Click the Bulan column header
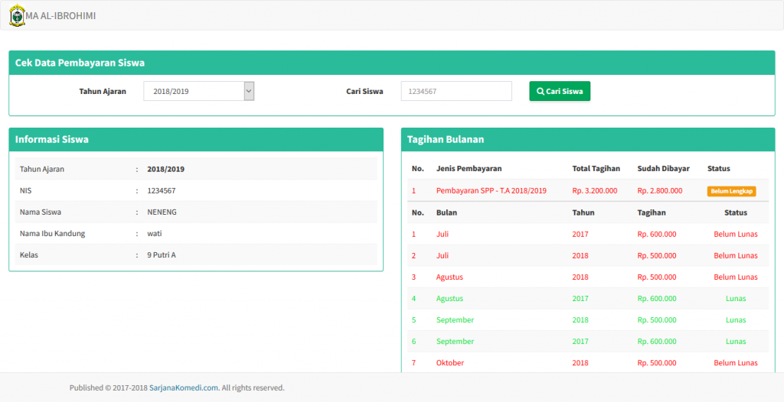This screenshot has width=784, height=402. pyautogui.click(x=446, y=212)
